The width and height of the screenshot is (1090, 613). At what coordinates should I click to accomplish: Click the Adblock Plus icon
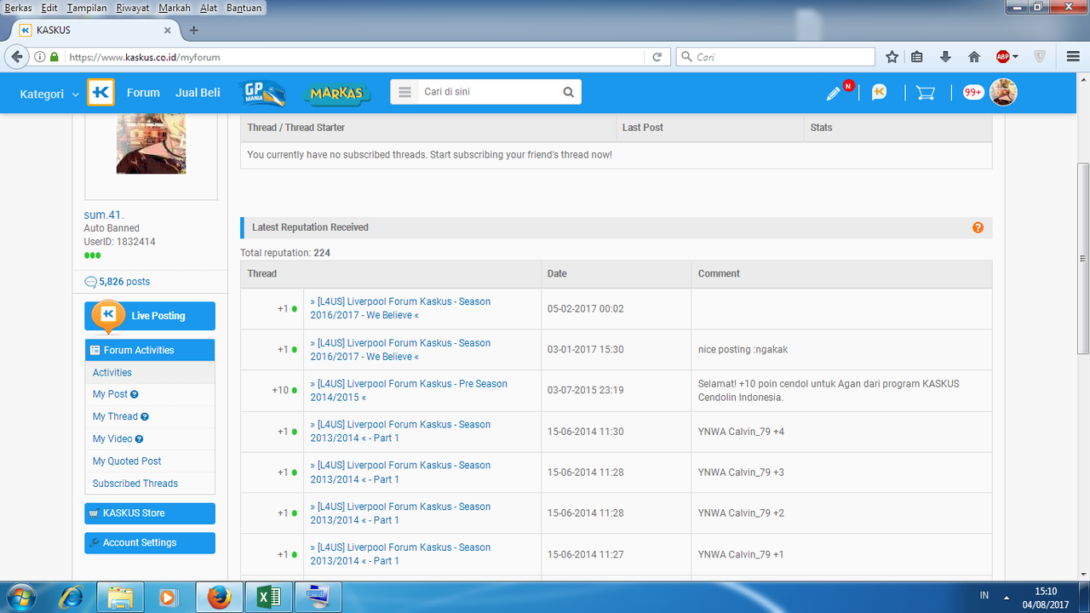(x=1003, y=57)
